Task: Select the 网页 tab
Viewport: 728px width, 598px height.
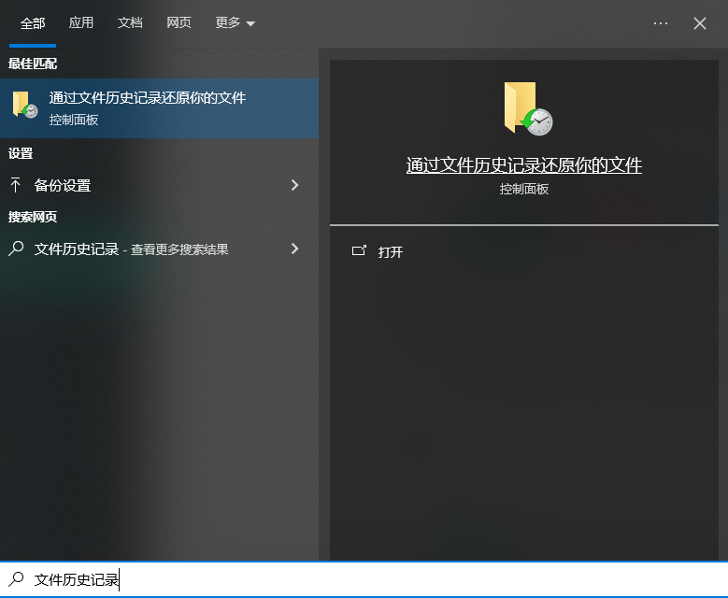Action: pos(178,22)
